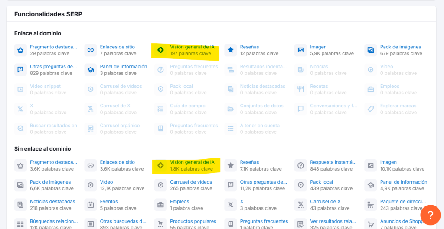Click the newspaper icon for Noticias destacadas with 218 keywords

tap(20, 205)
